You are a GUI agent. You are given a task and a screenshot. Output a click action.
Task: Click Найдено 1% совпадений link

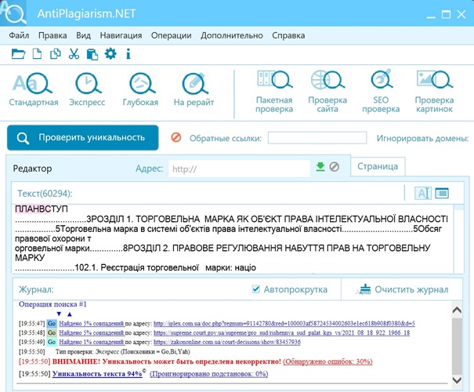click(92, 342)
